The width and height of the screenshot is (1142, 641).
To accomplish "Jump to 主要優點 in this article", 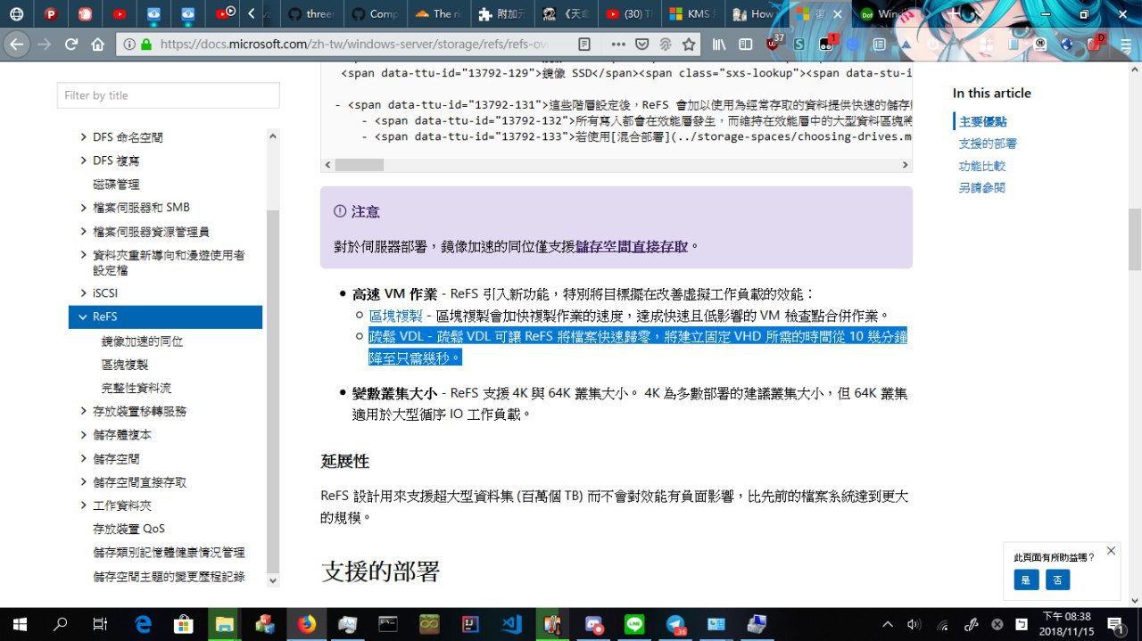I will [x=983, y=121].
